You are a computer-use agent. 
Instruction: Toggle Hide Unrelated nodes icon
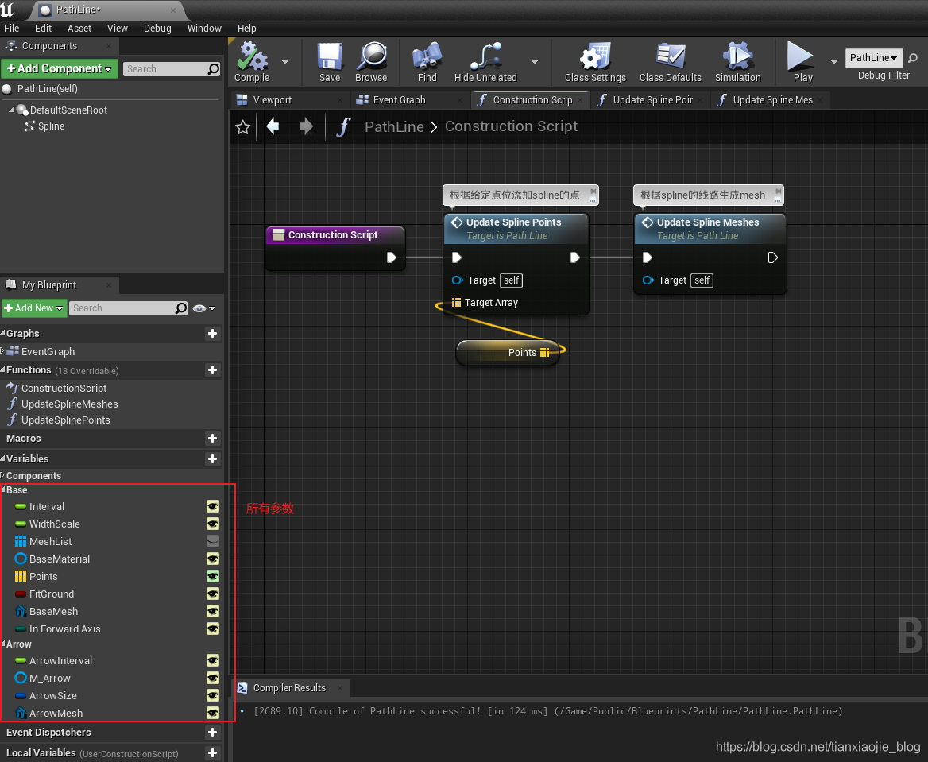485,57
